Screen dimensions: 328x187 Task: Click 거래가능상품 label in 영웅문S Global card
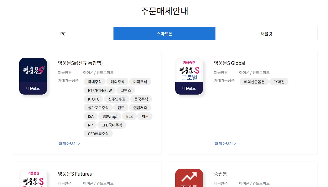click(x=224, y=80)
